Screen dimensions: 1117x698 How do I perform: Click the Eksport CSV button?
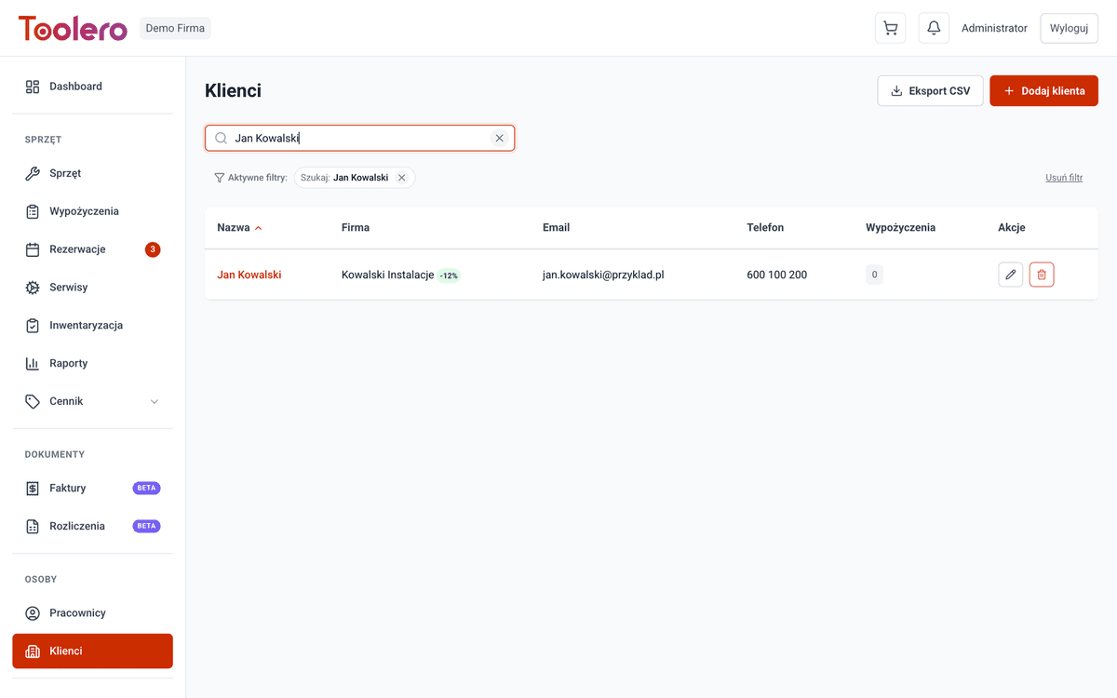(x=930, y=91)
